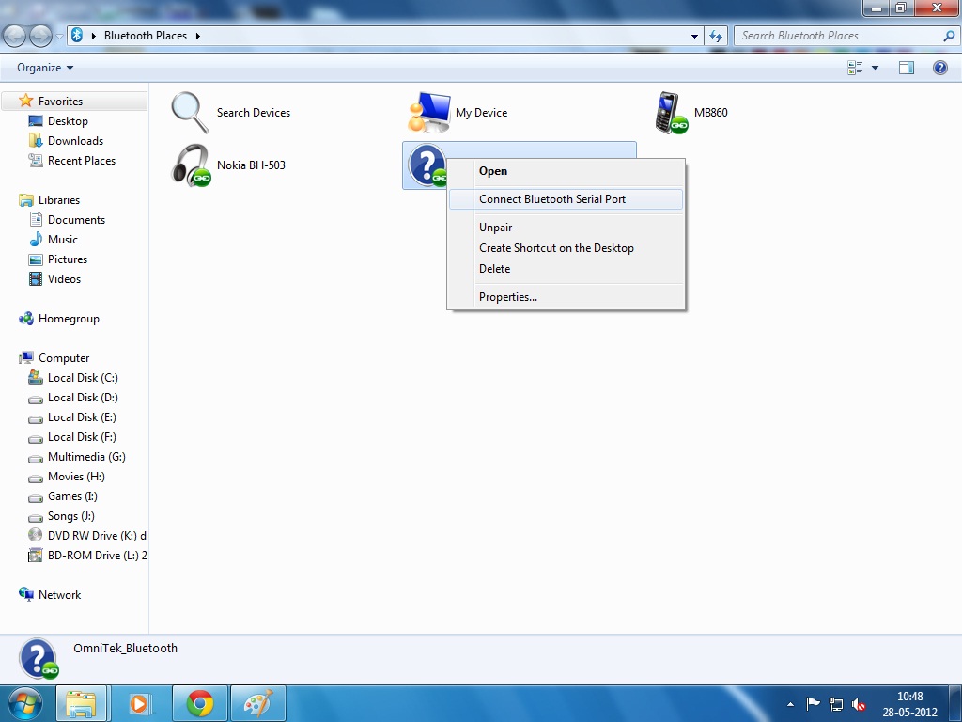Open DVD RW Drive (K:)
962x722 pixels.
pyautogui.click(x=97, y=535)
